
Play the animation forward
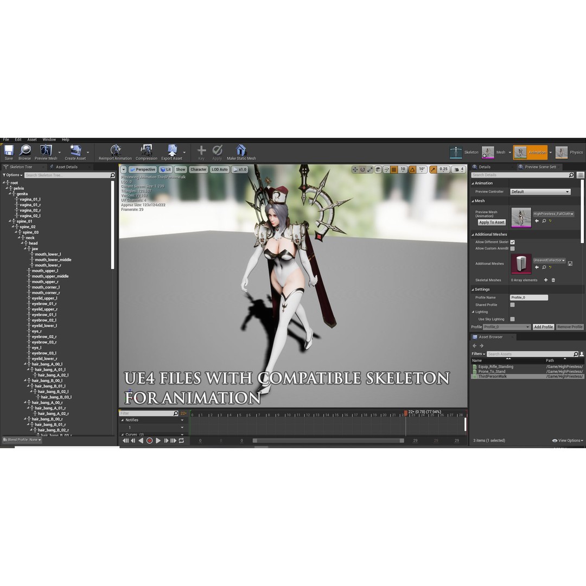tap(158, 441)
